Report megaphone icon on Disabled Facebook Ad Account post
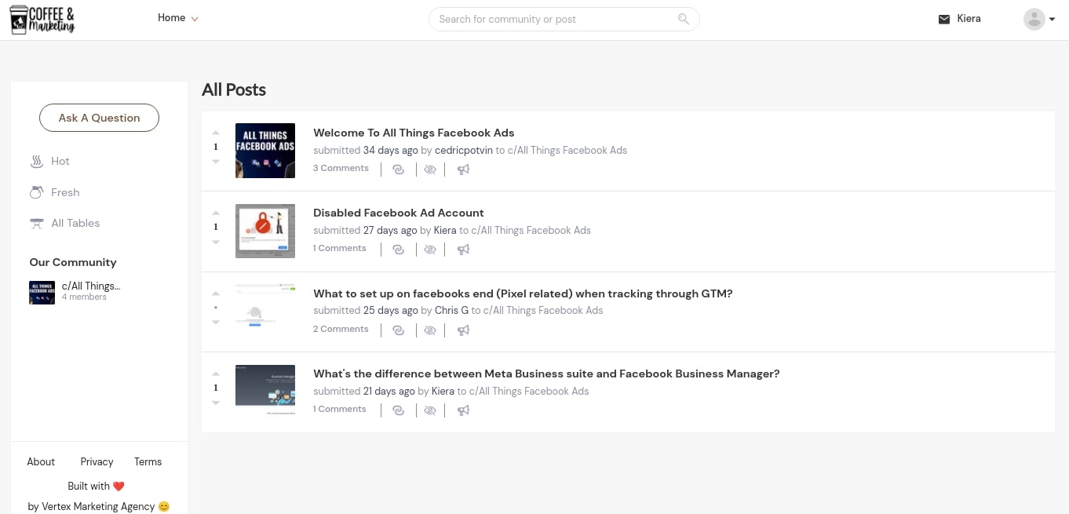 (x=464, y=250)
